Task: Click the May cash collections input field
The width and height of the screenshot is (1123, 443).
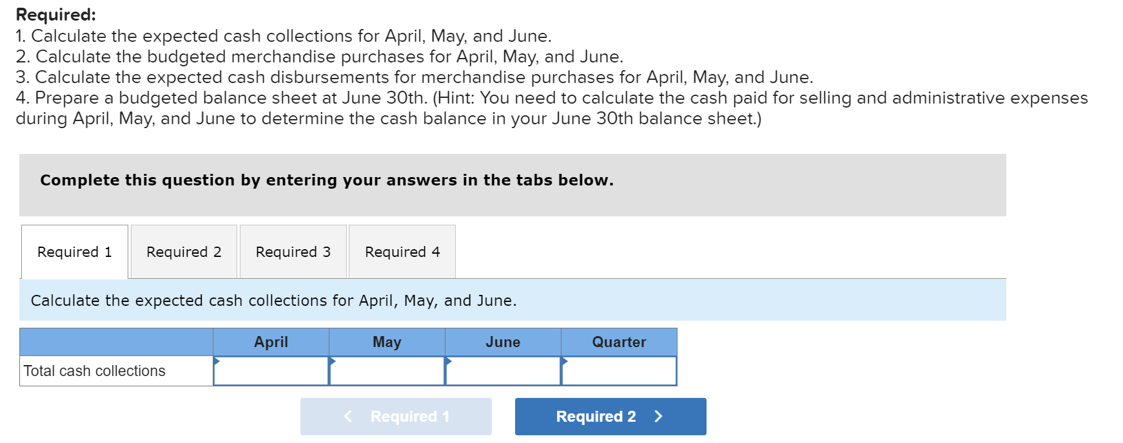Action: click(390, 371)
